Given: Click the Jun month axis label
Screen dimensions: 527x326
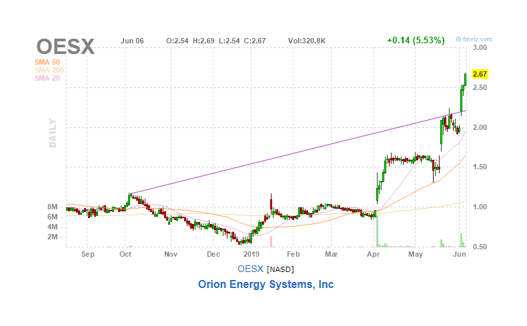Looking at the screenshot, I should coord(460,254).
